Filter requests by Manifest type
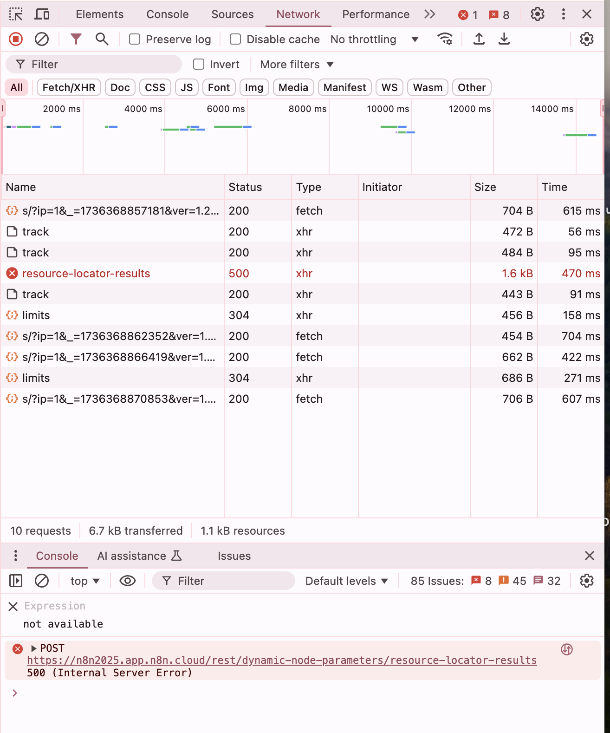Image resolution: width=610 pixels, height=733 pixels. pyautogui.click(x=344, y=87)
